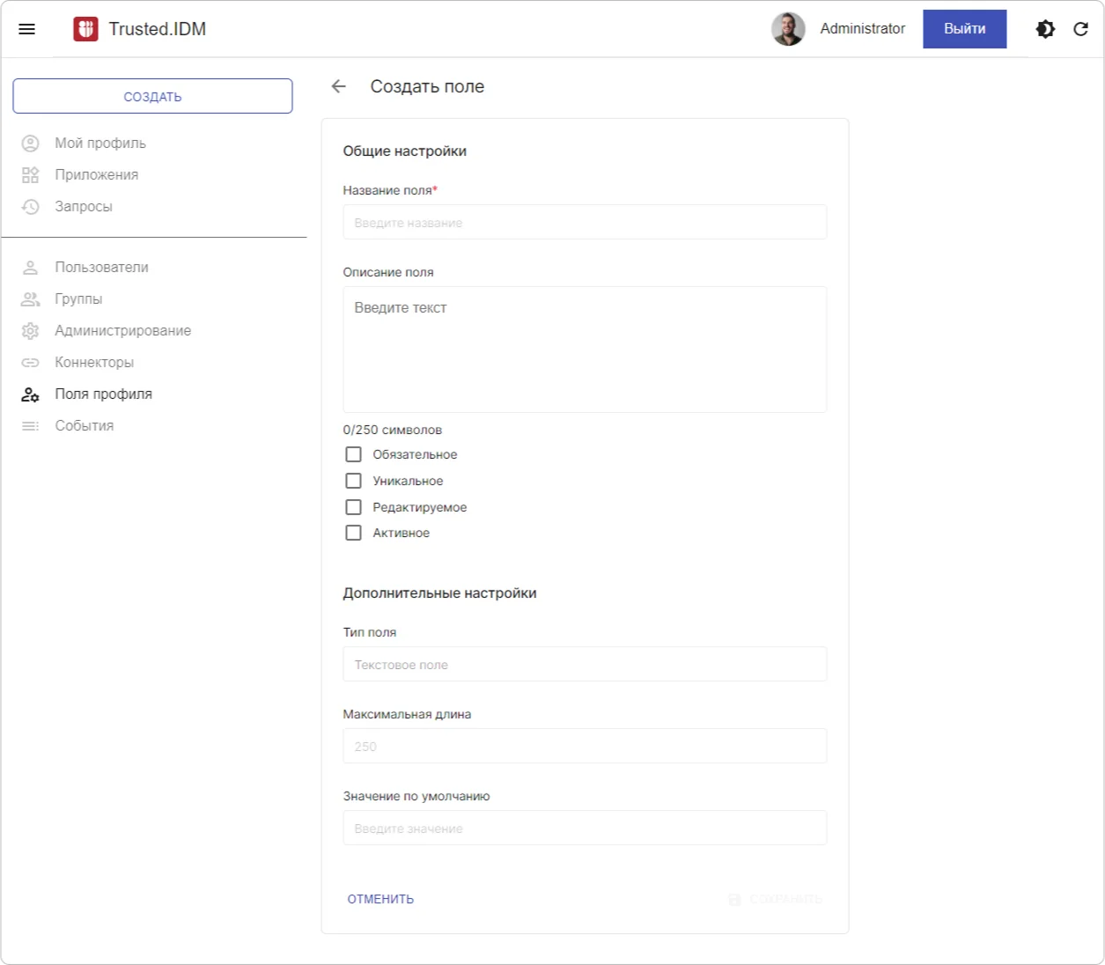The height and width of the screenshot is (965, 1105).
Task: Check the Уникальное checkbox
Action: 353,481
